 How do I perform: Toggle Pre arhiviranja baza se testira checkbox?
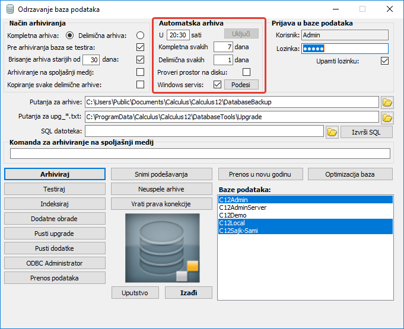coord(140,47)
